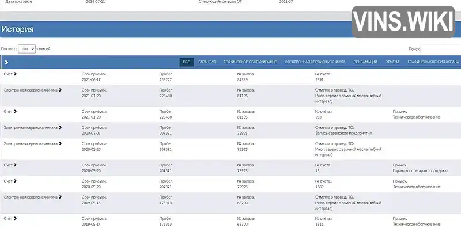Click Гарант./послегарант.поддержка remark
Screen dimensions: 461x228
[421, 170]
